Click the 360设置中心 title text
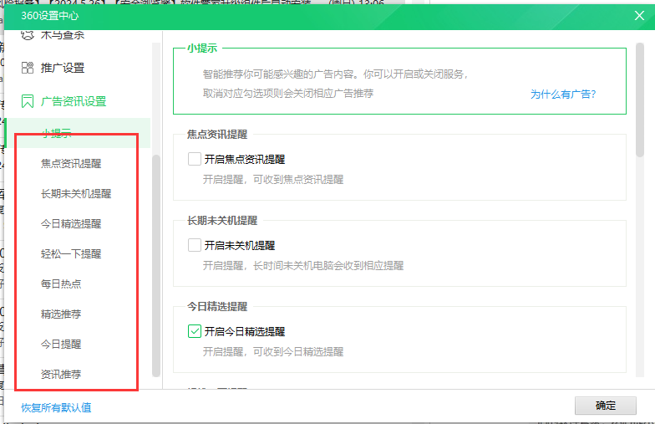 point(50,16)
